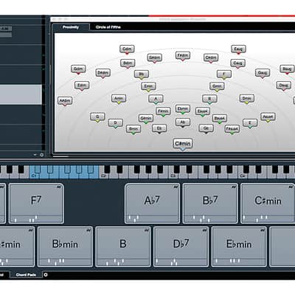Trigger the Bbmin chord pad

tap(65, 246)
